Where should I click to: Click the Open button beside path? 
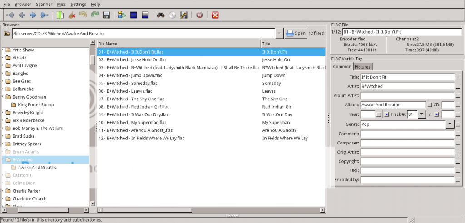(x=296, y=34)
